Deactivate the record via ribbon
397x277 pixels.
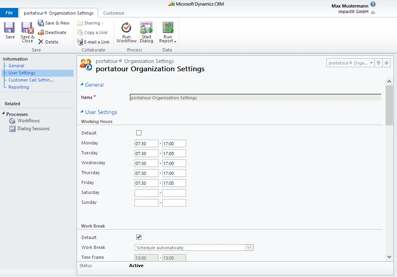[x=52, y=32]
